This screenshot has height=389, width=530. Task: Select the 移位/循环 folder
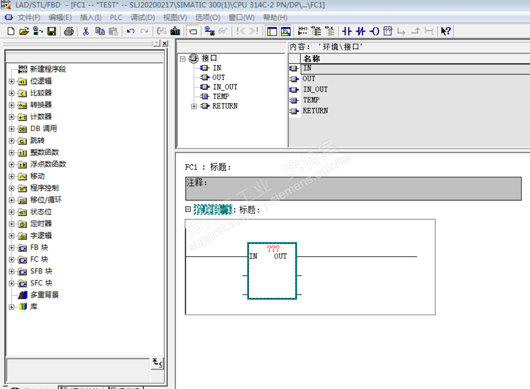pyautogui.click(x=46, y=200)
